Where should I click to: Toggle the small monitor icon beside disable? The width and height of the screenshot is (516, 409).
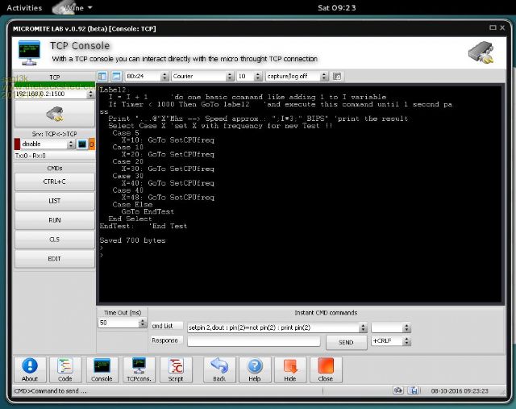point(81,144)
